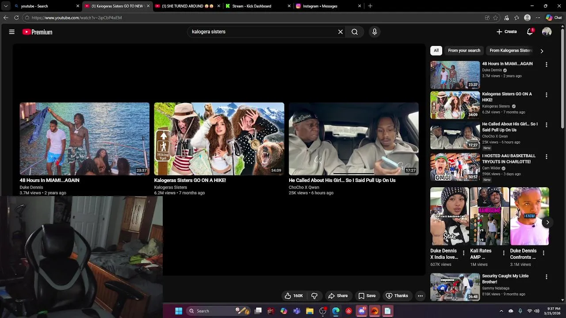Go back with the browser back arrow
This screenshot has width=566, height=318.
click(6, 18)
